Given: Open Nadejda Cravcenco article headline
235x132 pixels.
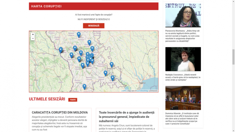Looking at the screenshot, I should 183,77.
